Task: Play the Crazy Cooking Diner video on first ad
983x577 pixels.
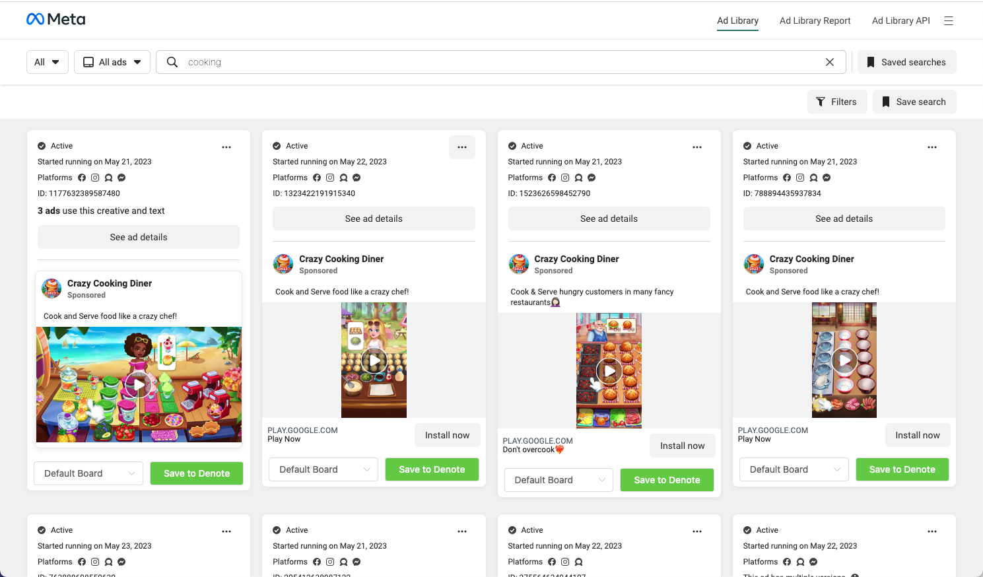Action: pyautogui.click(x=139, y=384)
